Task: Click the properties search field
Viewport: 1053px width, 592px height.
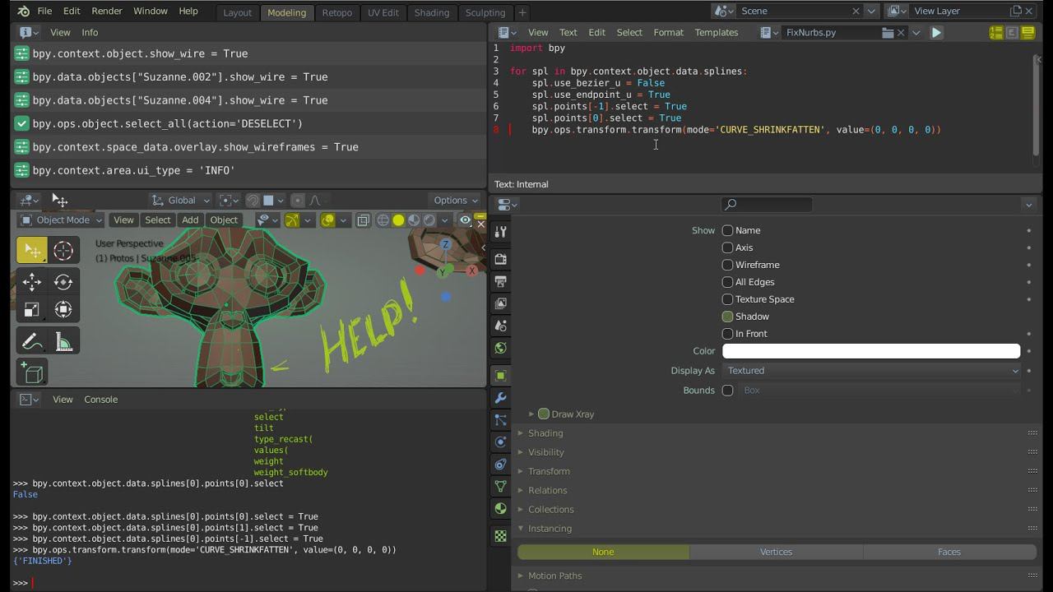Action: 767,205
